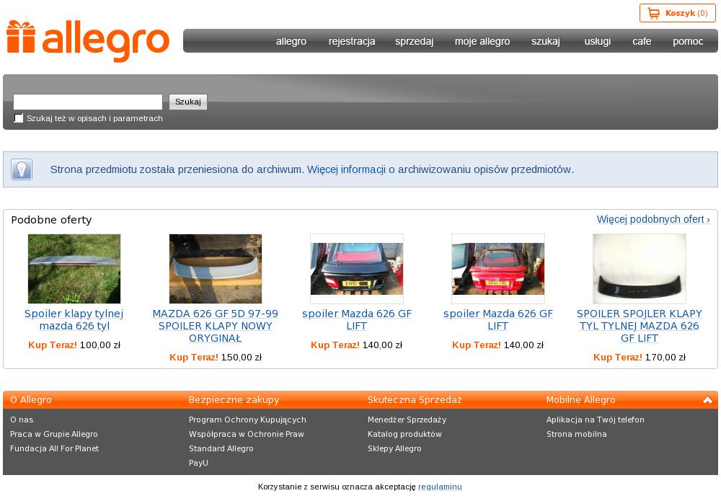The width and height of the screenshot is (721, 501).
Task: Open Strona mobilna link
Action: (x=577, y=434)
